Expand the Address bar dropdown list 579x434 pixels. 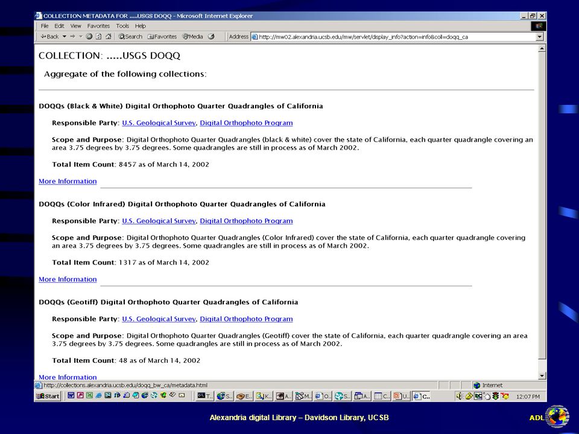click(539, 37)
